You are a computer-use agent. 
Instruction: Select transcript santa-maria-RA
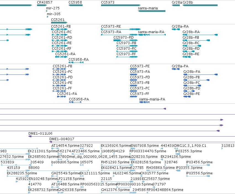click(x=152, y=35)
